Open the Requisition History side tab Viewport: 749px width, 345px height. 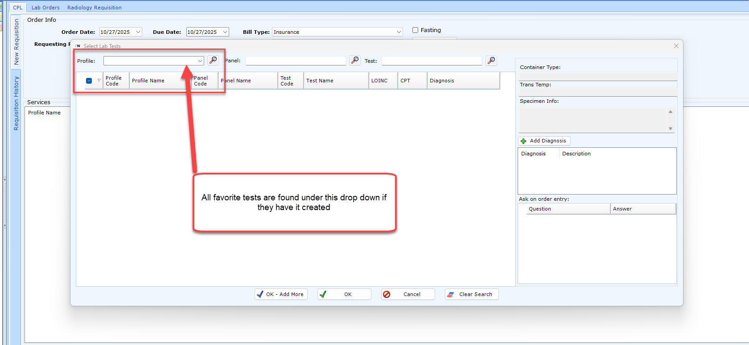[x=16, y=103]
